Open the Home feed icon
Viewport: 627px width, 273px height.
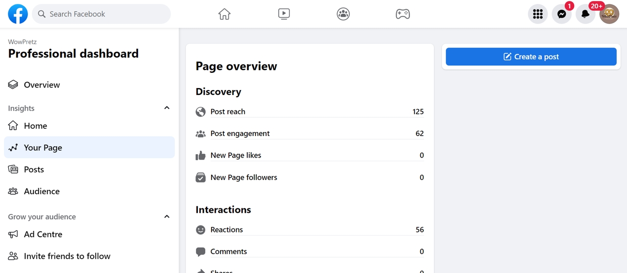(x=224, y=14)
